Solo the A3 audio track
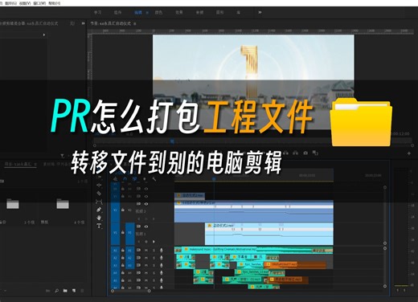 154,265
